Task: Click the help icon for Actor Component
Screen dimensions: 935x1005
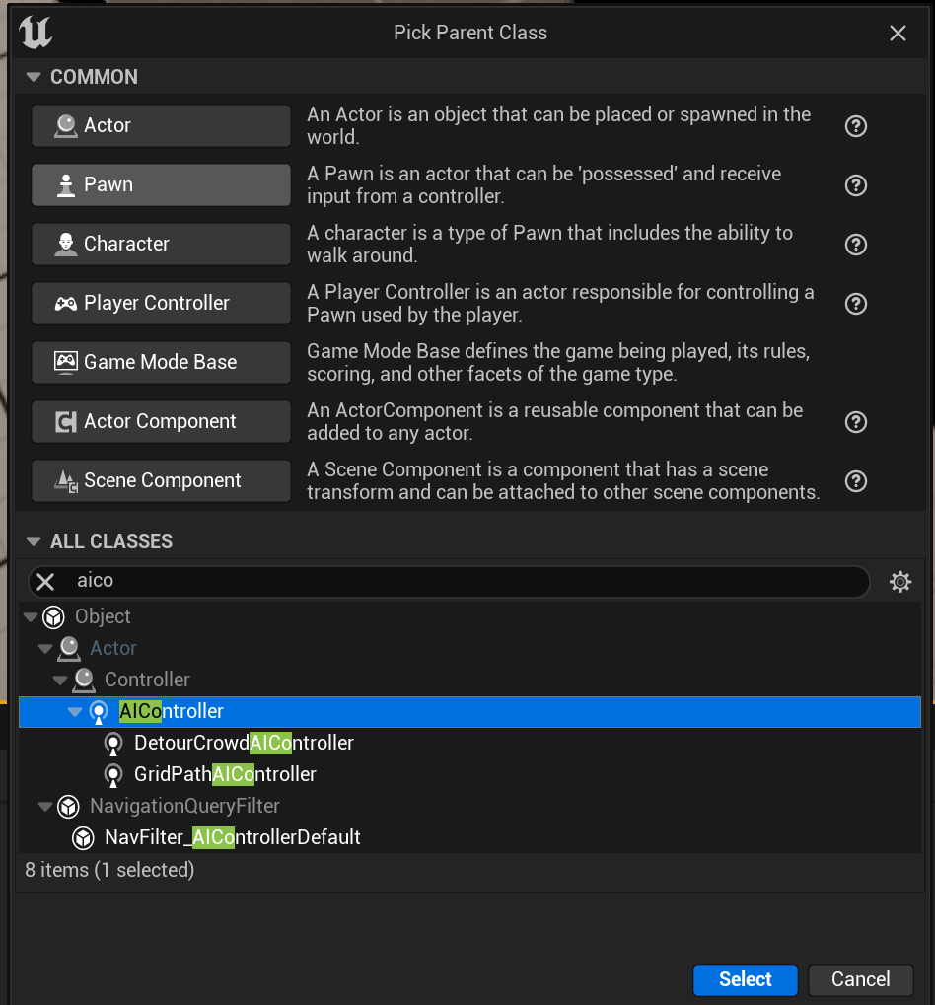Action: pos(856,422)
